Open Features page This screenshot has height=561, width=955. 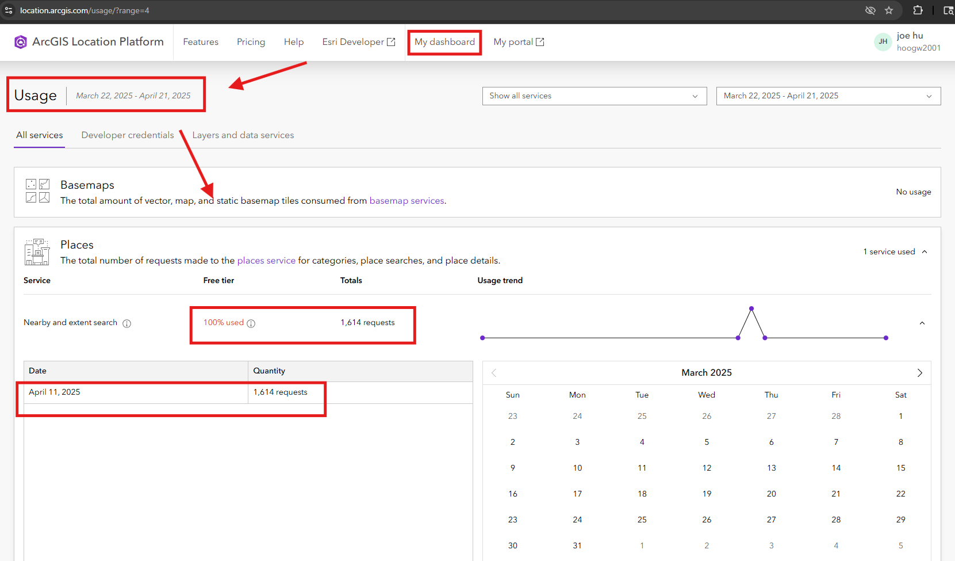(x=201, y=42)
